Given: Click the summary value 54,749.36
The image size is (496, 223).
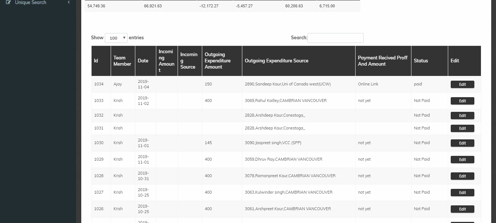Looking at the screenshot, I should coord(96,6).
